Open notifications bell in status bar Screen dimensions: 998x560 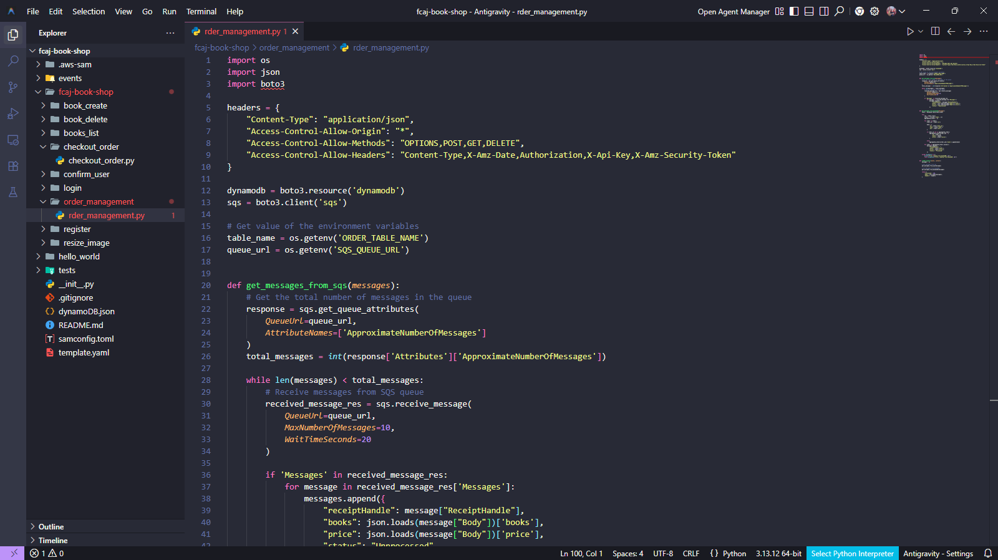coord(988,553)
